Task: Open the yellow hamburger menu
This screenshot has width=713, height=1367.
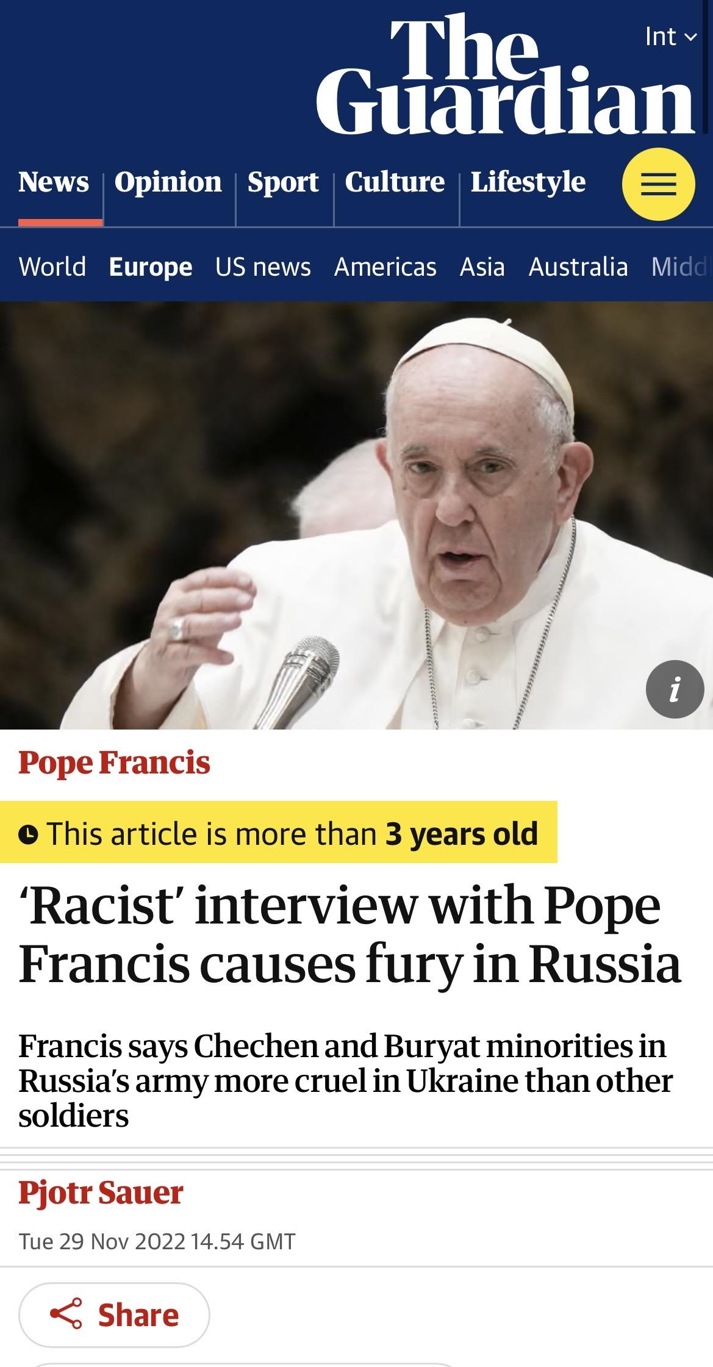Action: 658,184
